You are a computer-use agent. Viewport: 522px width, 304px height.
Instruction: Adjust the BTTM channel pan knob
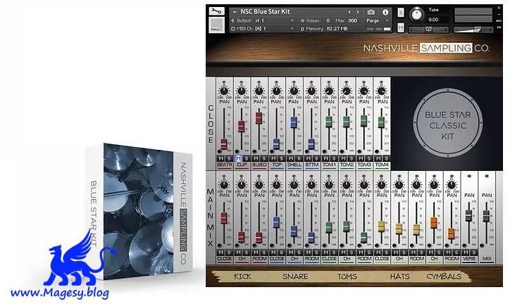311,91
